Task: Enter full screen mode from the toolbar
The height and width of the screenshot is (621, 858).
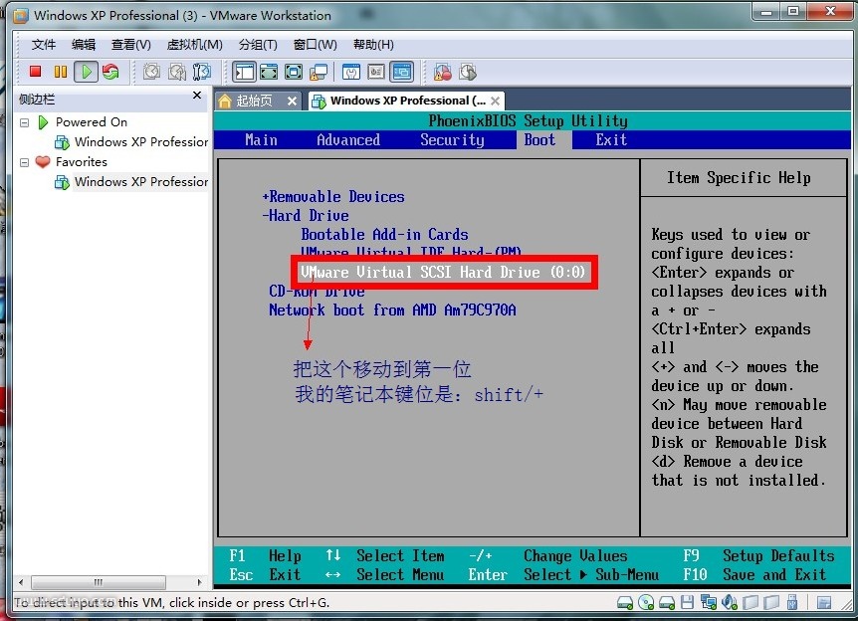Action: [294, 72]
